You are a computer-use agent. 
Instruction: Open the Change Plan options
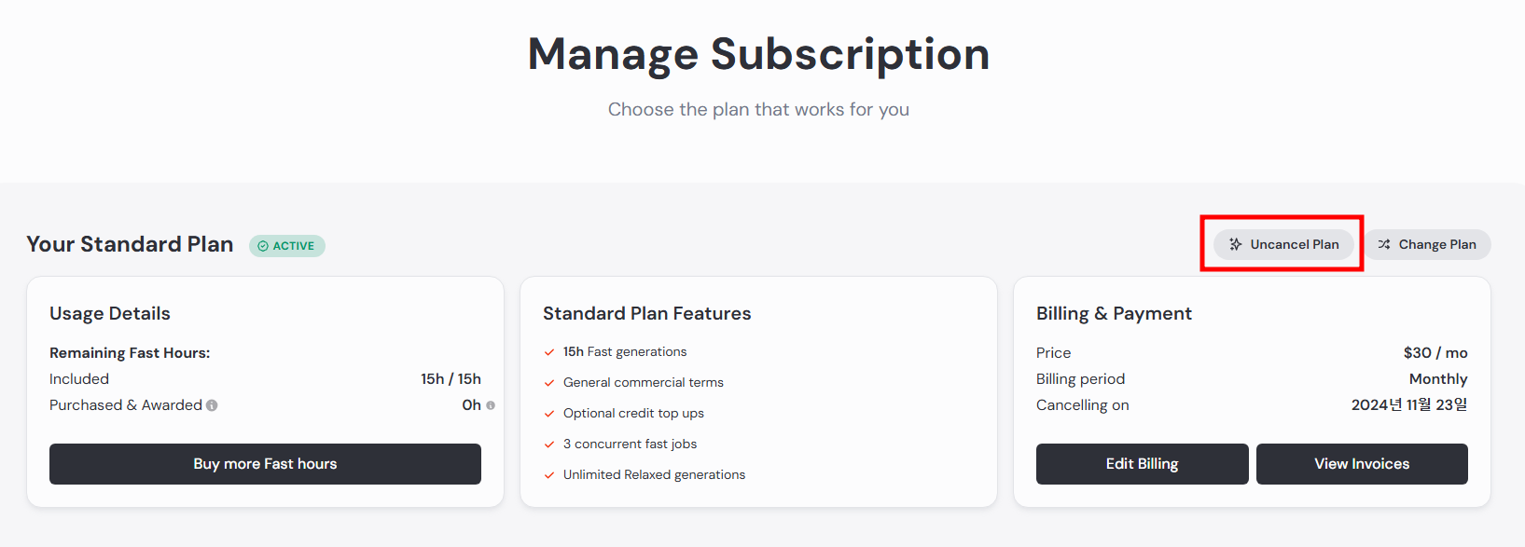(1428, 244)
